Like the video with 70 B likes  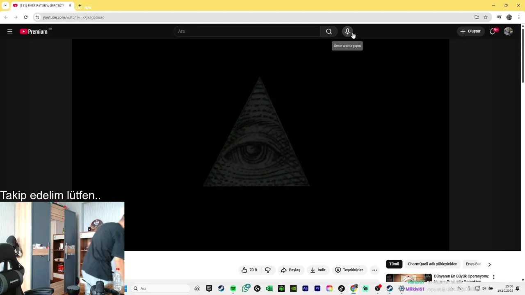[x=250, y=270]
